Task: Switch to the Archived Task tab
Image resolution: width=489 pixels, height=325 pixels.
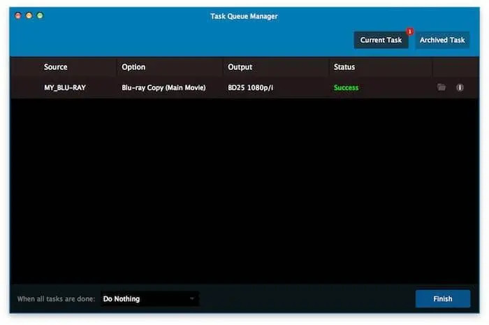Action: pyautogui.click(x=442, y=40)
